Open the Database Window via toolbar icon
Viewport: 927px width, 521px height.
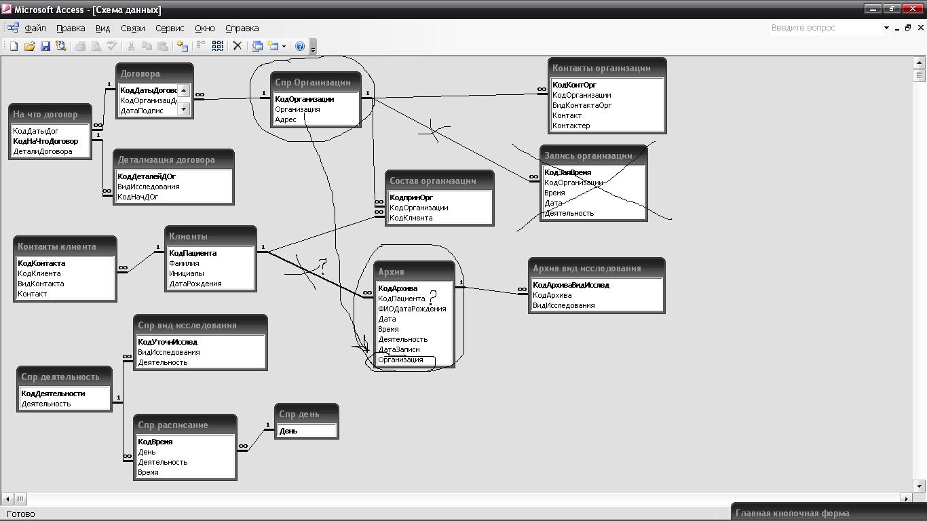257,46
